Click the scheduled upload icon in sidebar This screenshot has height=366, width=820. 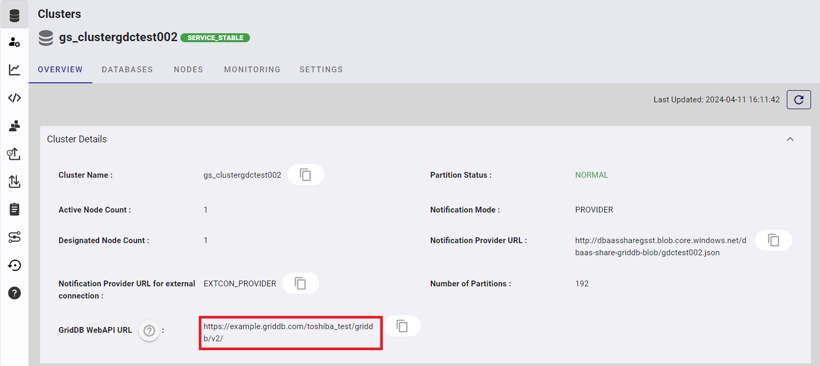point(14,153)
